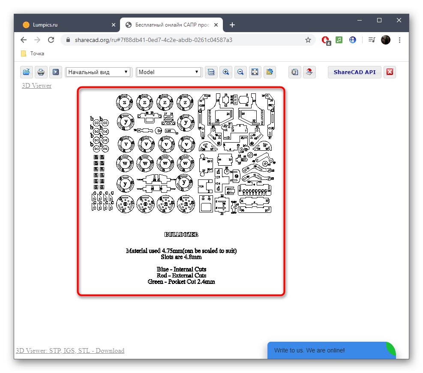The image size is (423, 373).
Task: Click the 'Material used 4.75mm' text line
Action: click(181, 251)
